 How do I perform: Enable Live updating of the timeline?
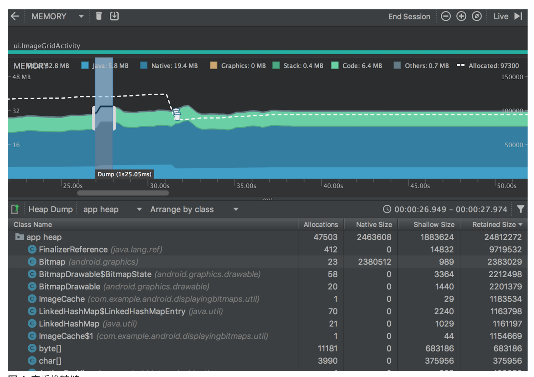click(501, 16)
